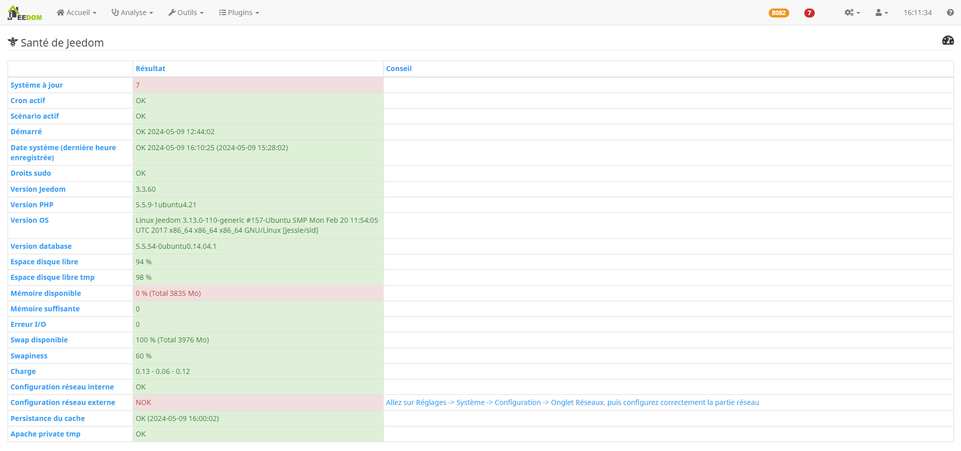Select the Système à jour row label
This screenshot has height=451, width=961.
coord(37,85)
